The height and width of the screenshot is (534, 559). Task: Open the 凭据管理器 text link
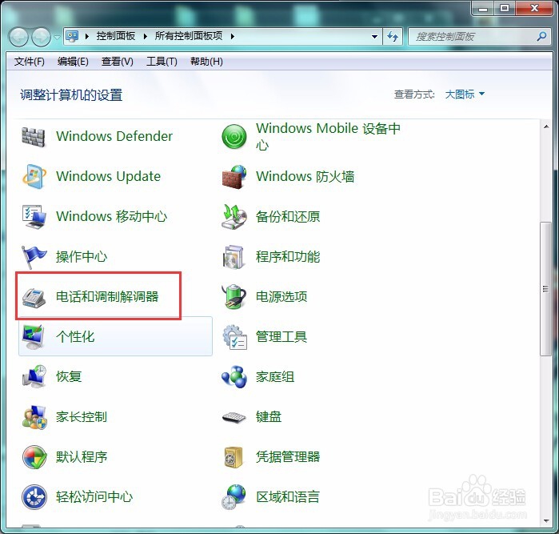click(288, 457)
